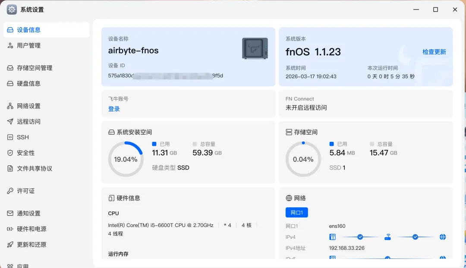Click the 硬件信息 header icon
Image resolution: width=466 pixels, height=268 pixels.
[111, 198]
